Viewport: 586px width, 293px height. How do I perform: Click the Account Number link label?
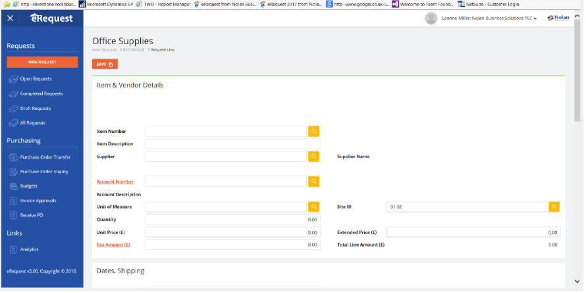click(x=115, y=182)
